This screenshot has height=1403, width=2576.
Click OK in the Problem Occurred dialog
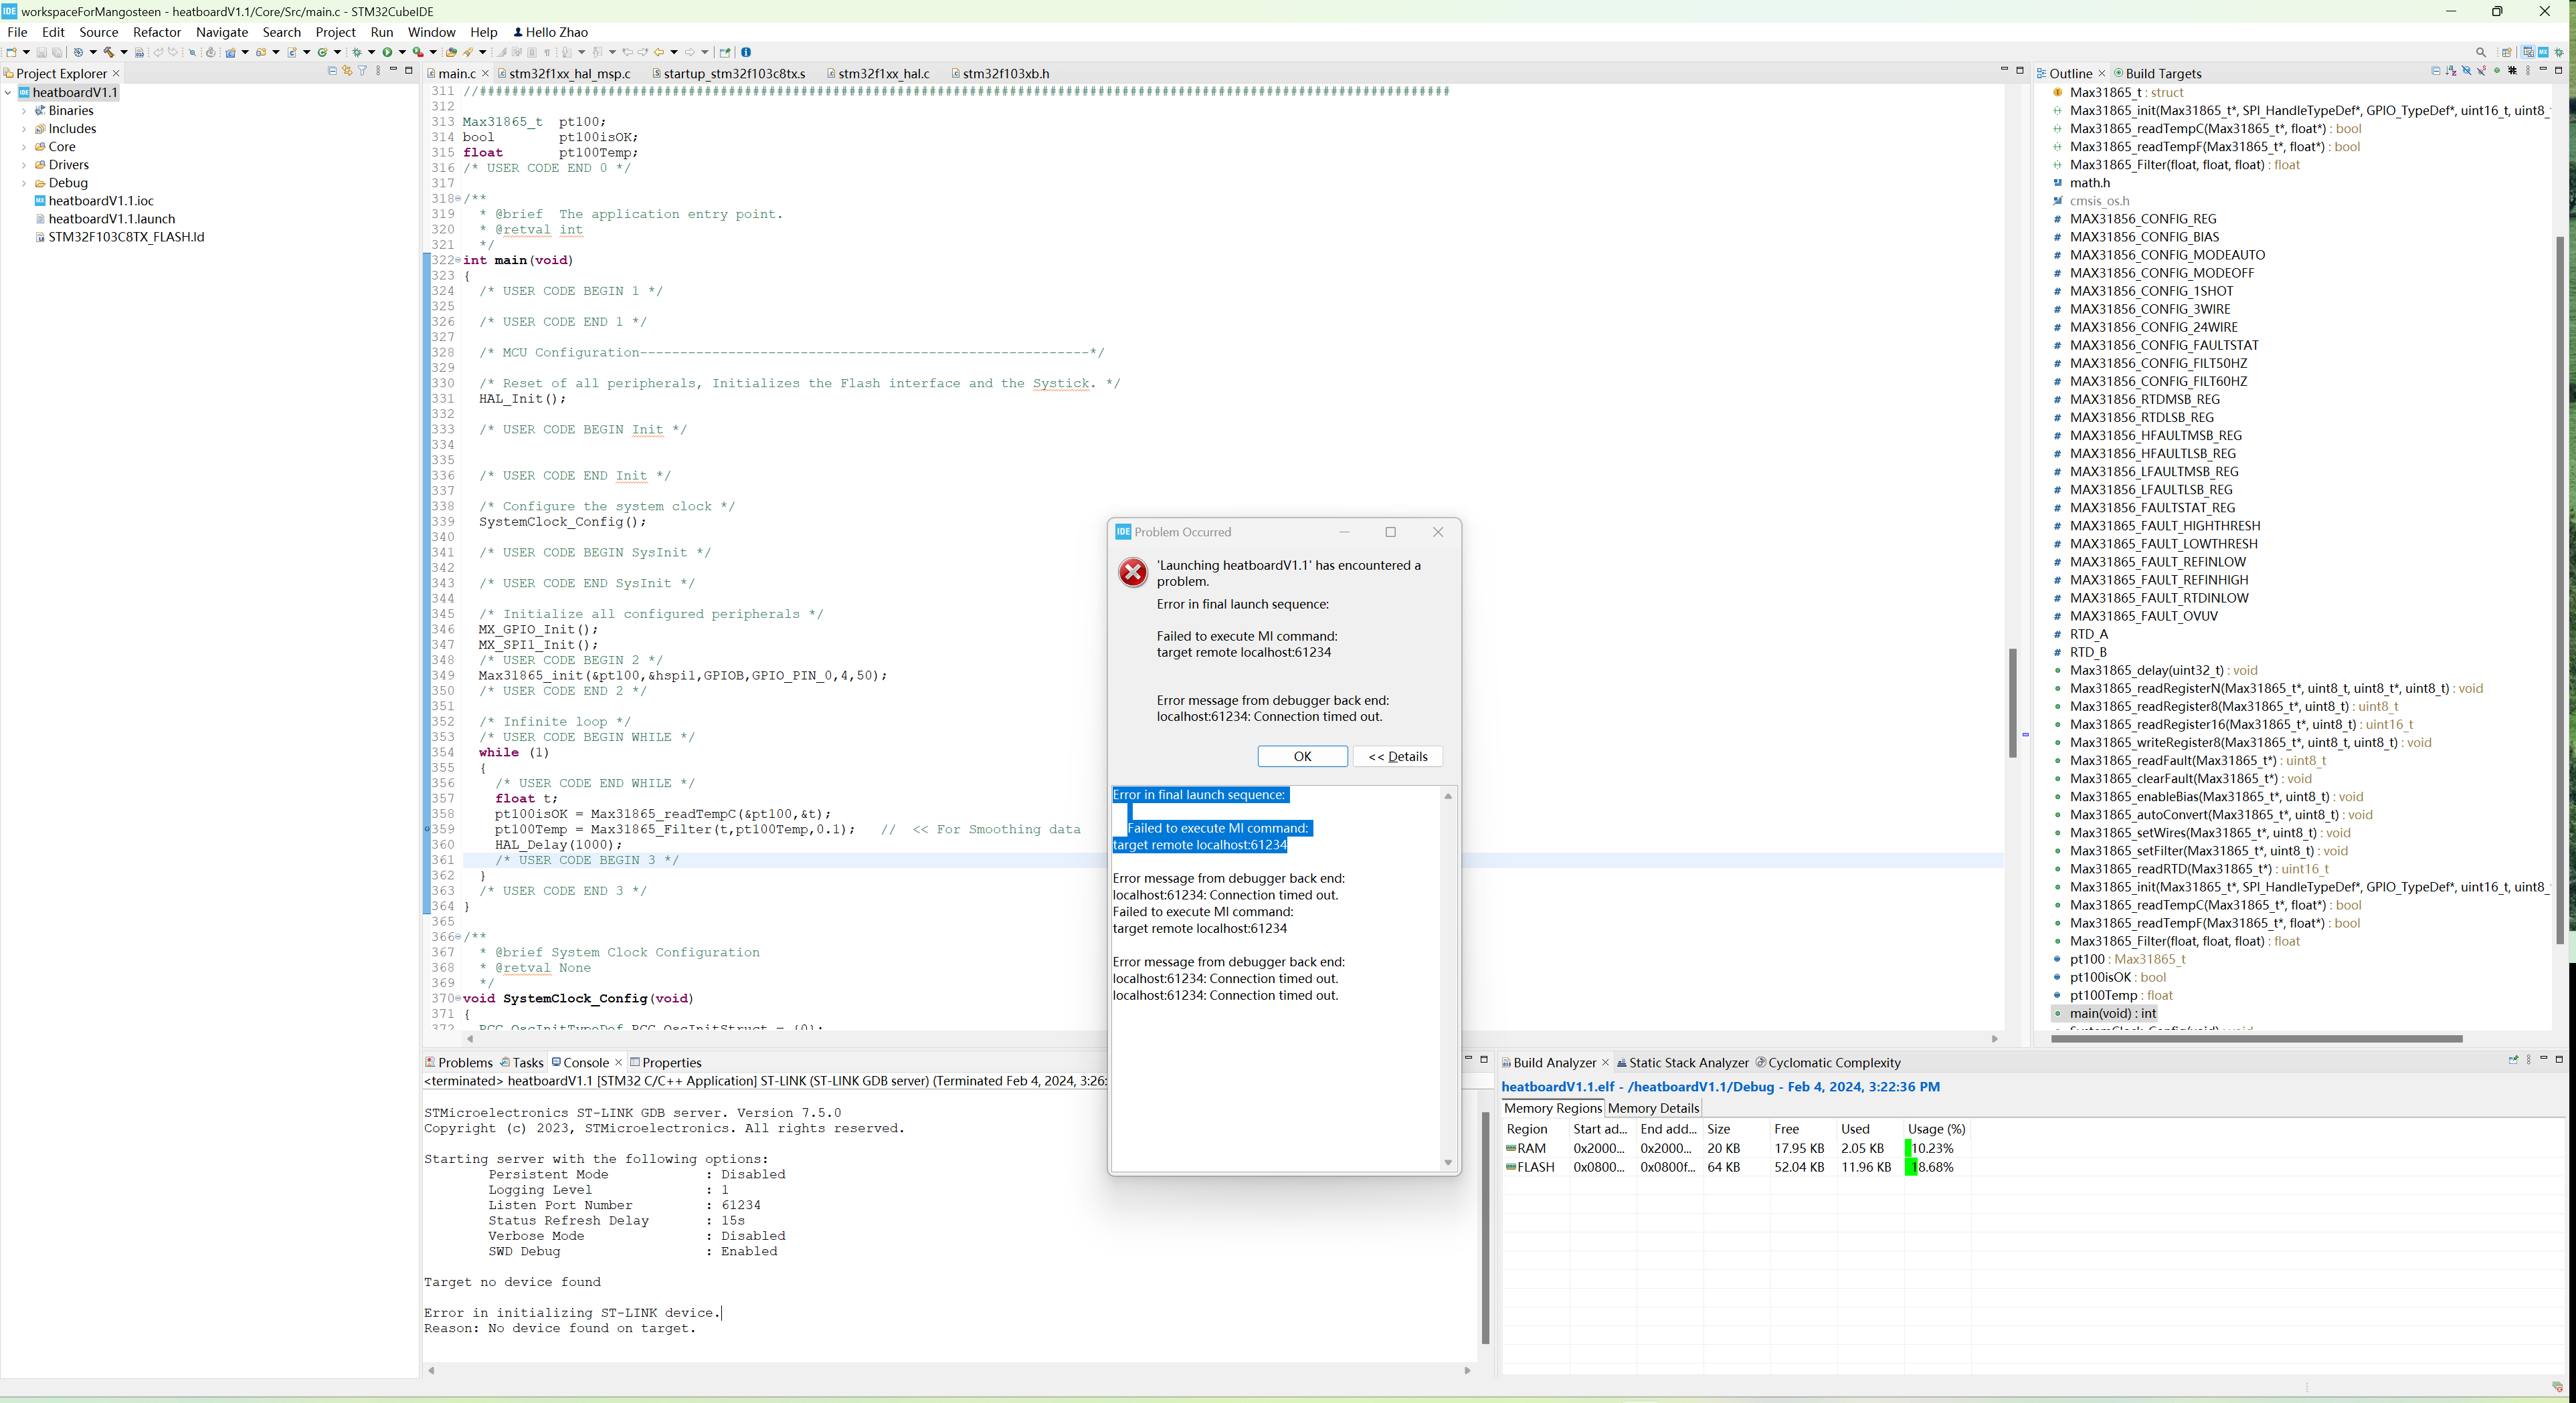pyautogui.click(x=1302, y=756)
